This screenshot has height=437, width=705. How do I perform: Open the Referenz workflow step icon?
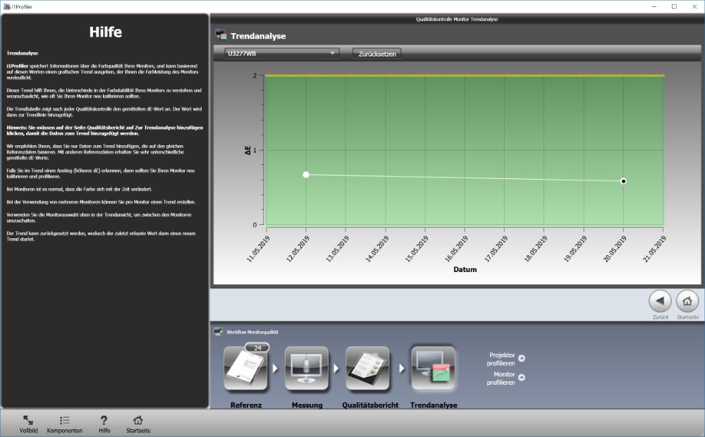245,369
